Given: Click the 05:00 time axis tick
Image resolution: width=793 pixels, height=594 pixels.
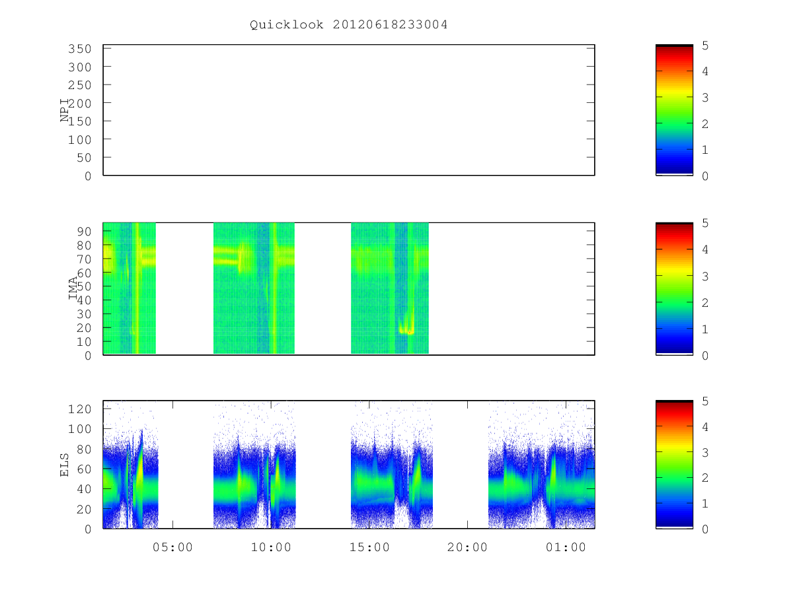Looking at the screenshot, I should [x=172, y=547].
